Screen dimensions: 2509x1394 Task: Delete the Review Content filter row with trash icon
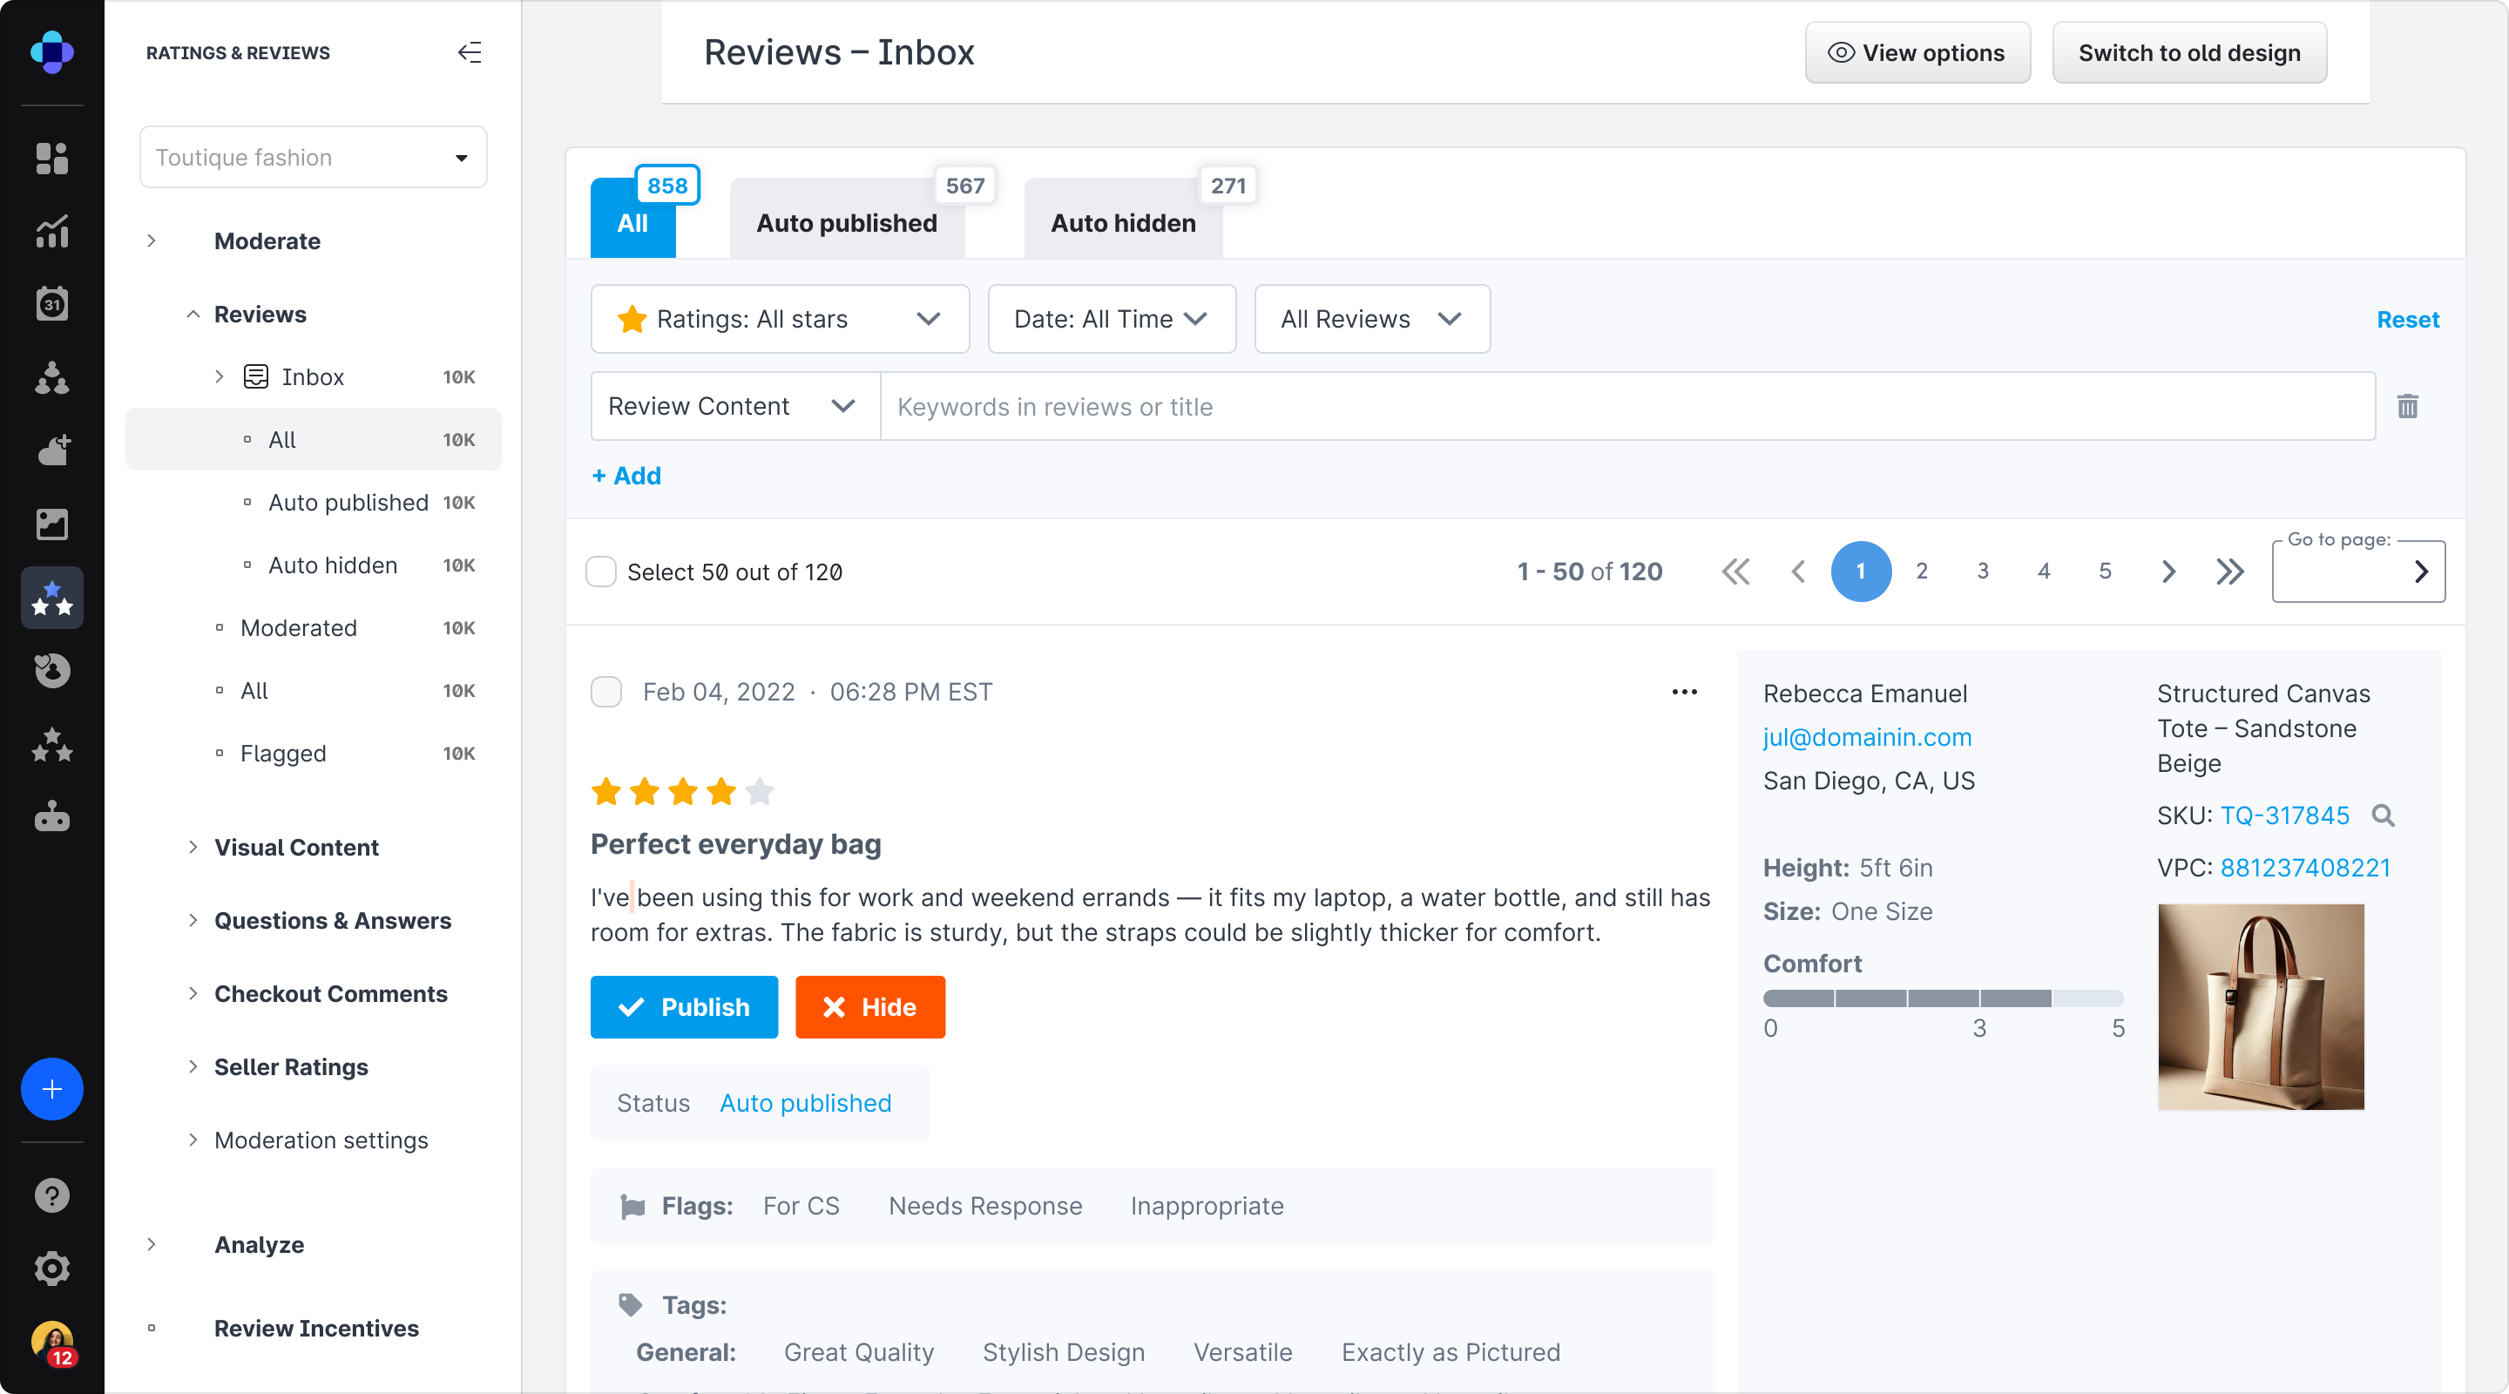click(x=2408, y=406)
